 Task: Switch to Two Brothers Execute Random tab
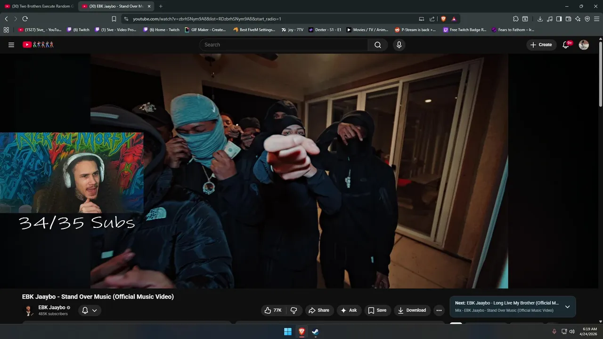[39, 6]
